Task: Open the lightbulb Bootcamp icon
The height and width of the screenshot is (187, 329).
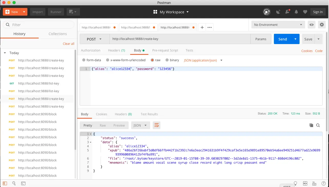Action: (x=295, y=183)
